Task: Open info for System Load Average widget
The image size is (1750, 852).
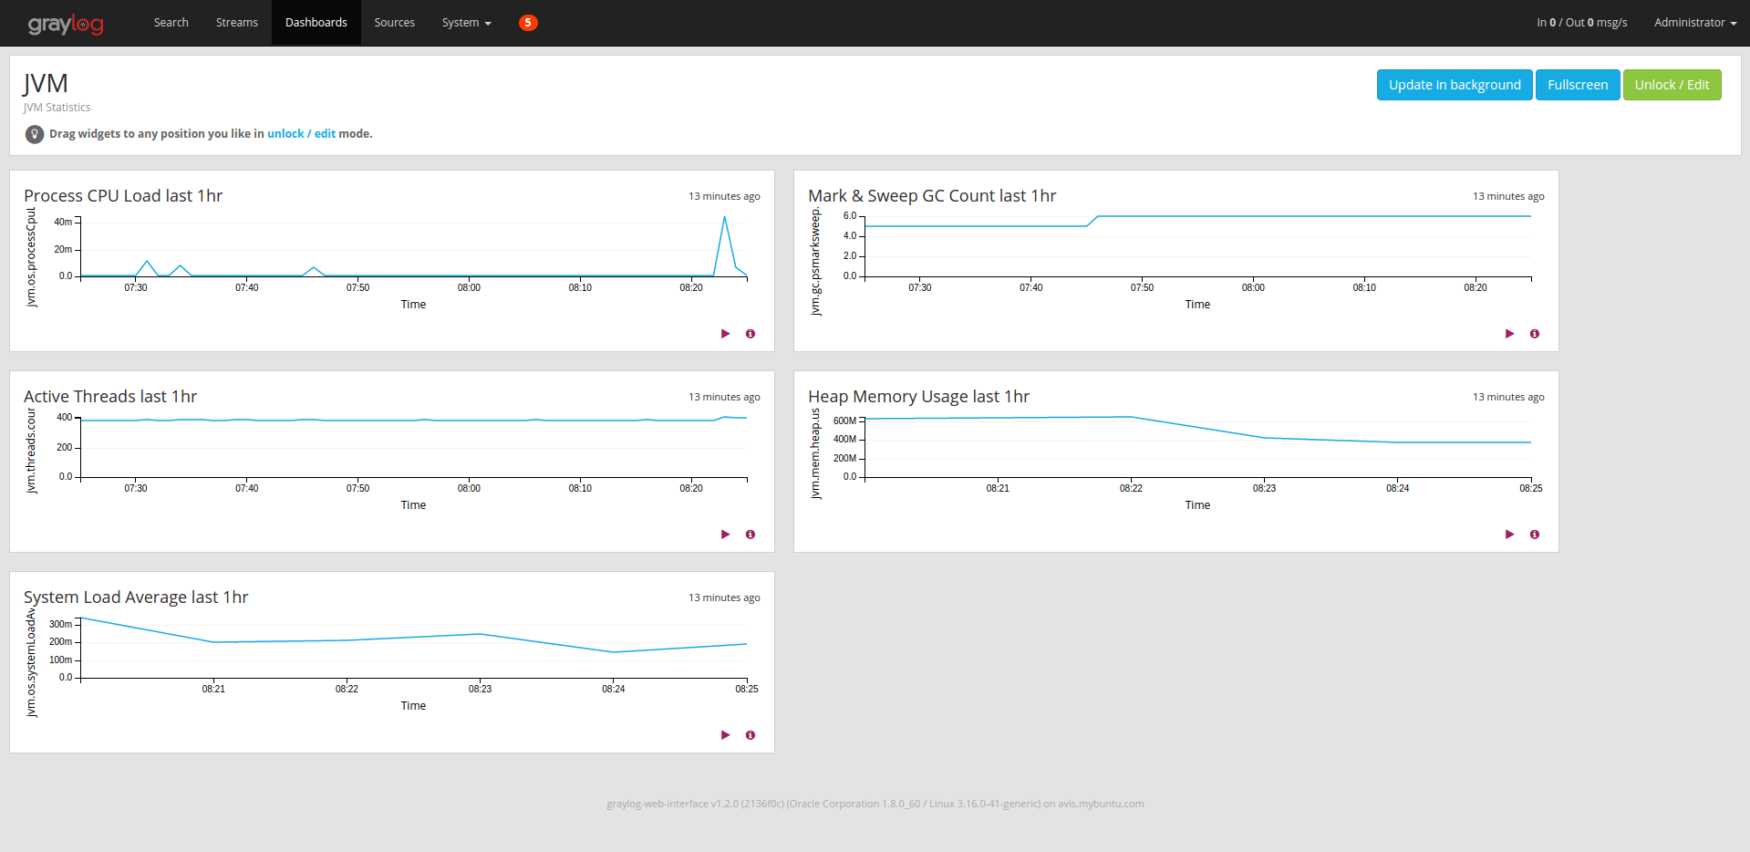Action: pyautogui.click(x=751, y=734)
